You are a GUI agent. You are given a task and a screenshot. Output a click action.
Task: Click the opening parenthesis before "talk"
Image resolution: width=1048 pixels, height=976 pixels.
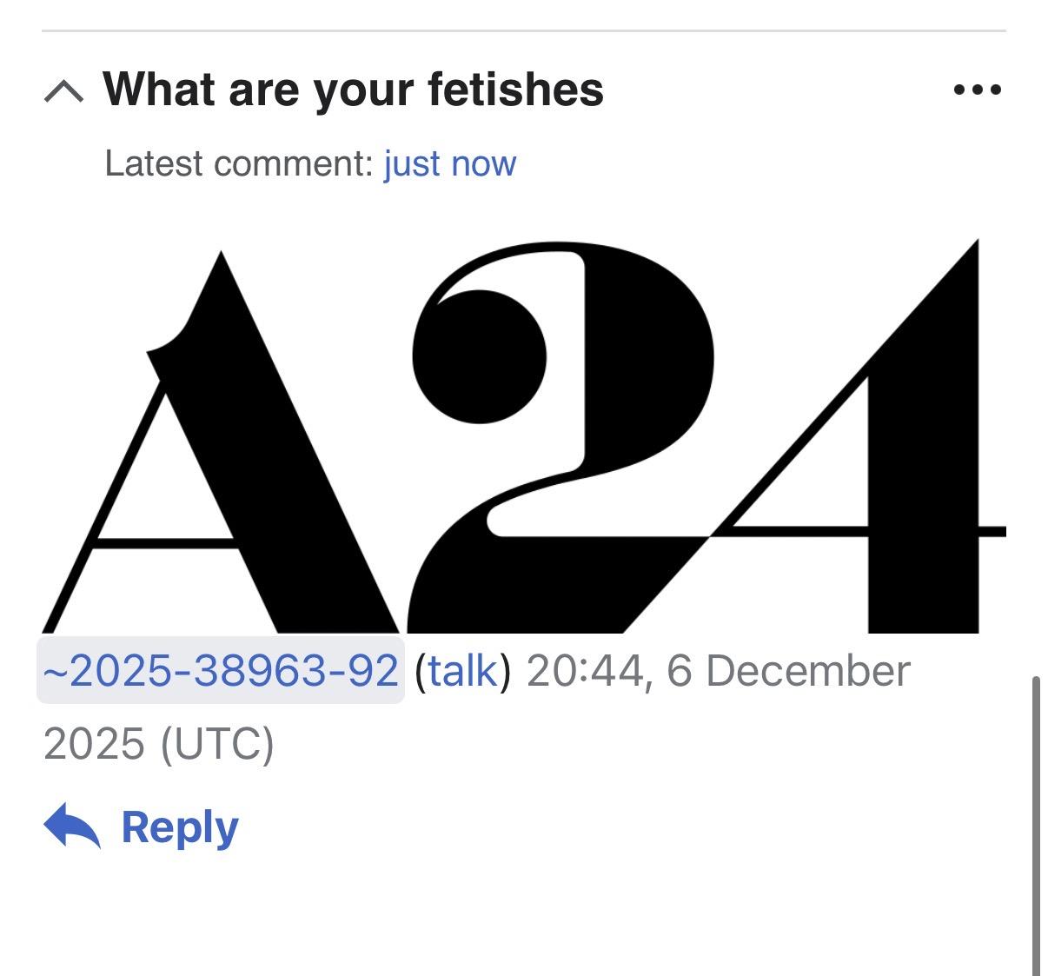421,671
